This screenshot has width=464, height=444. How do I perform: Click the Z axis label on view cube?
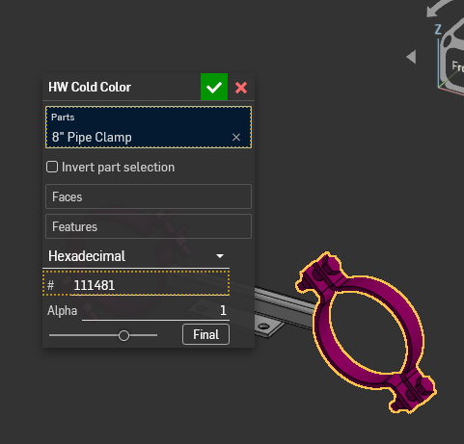coord(438,30)
